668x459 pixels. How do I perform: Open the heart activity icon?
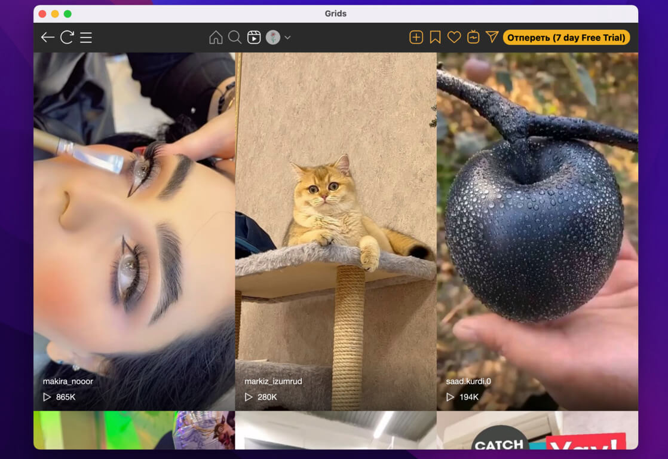click(454, 38)
